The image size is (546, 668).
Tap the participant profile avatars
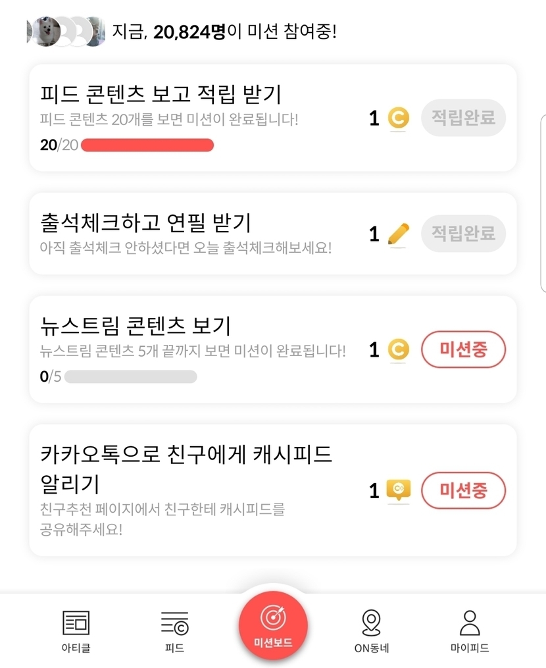66,31
